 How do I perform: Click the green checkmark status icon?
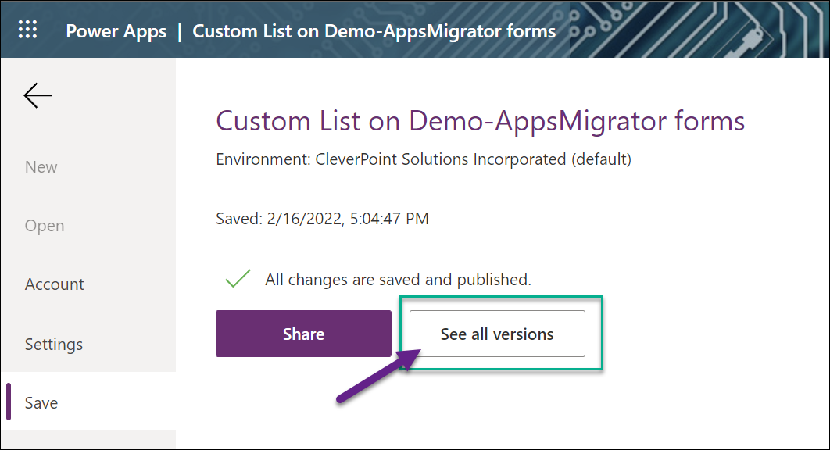(x=238, y=278)
